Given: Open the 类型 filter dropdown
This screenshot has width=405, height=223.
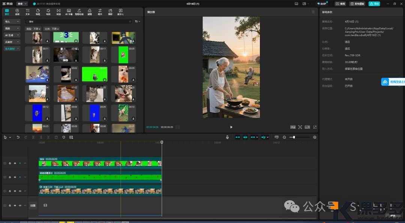Looking at the screenshot, I should [x=33, y=28].
